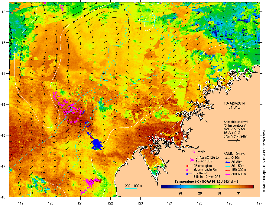
Task: Click the magenta arrow beside slocum_glider 0m
Action: (189, 170)
